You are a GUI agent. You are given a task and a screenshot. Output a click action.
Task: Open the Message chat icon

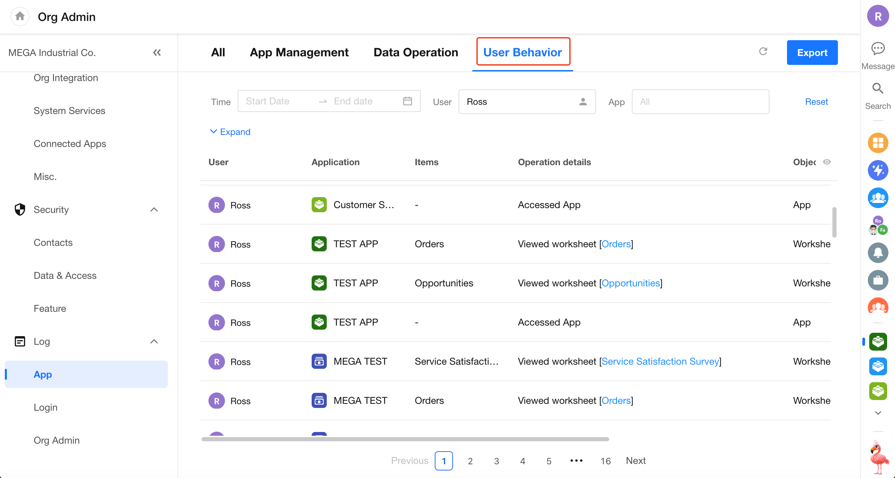click(877, 49)
